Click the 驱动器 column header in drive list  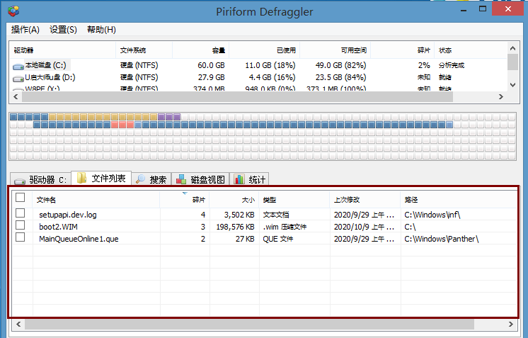(x=62, y=50)
